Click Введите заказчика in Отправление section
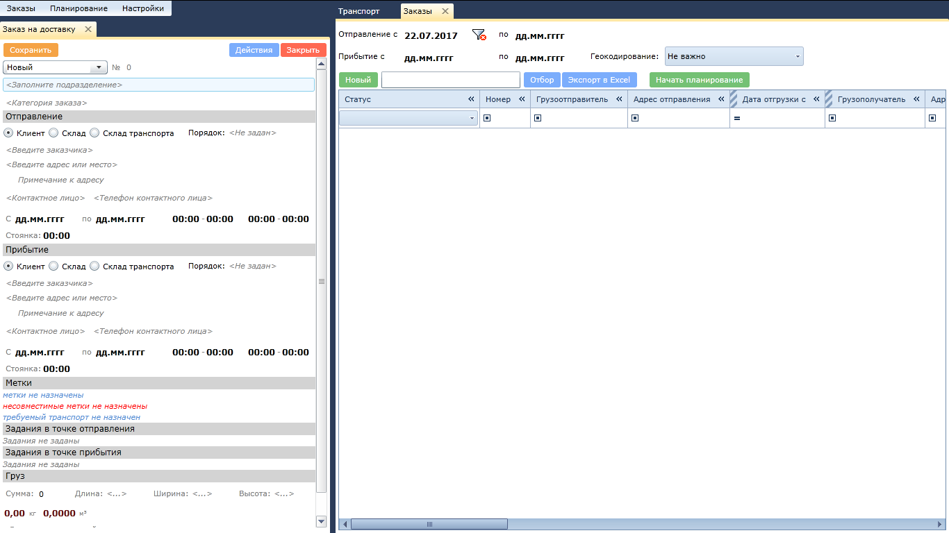The height and width of the screenshot is (533, 949). tap(49, 150)
